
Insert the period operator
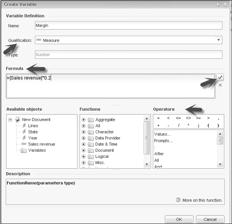pos(218,119)
